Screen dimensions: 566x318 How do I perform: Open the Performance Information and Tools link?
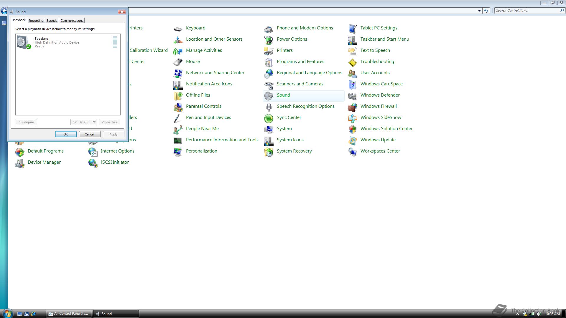[x=222, y=140]
